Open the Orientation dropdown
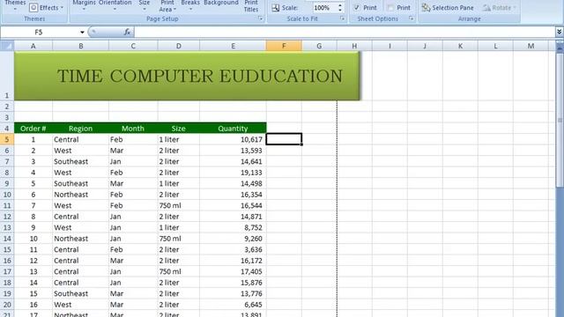Image resolution: width=564 pixels, height=317 pixels. point(115,5)
